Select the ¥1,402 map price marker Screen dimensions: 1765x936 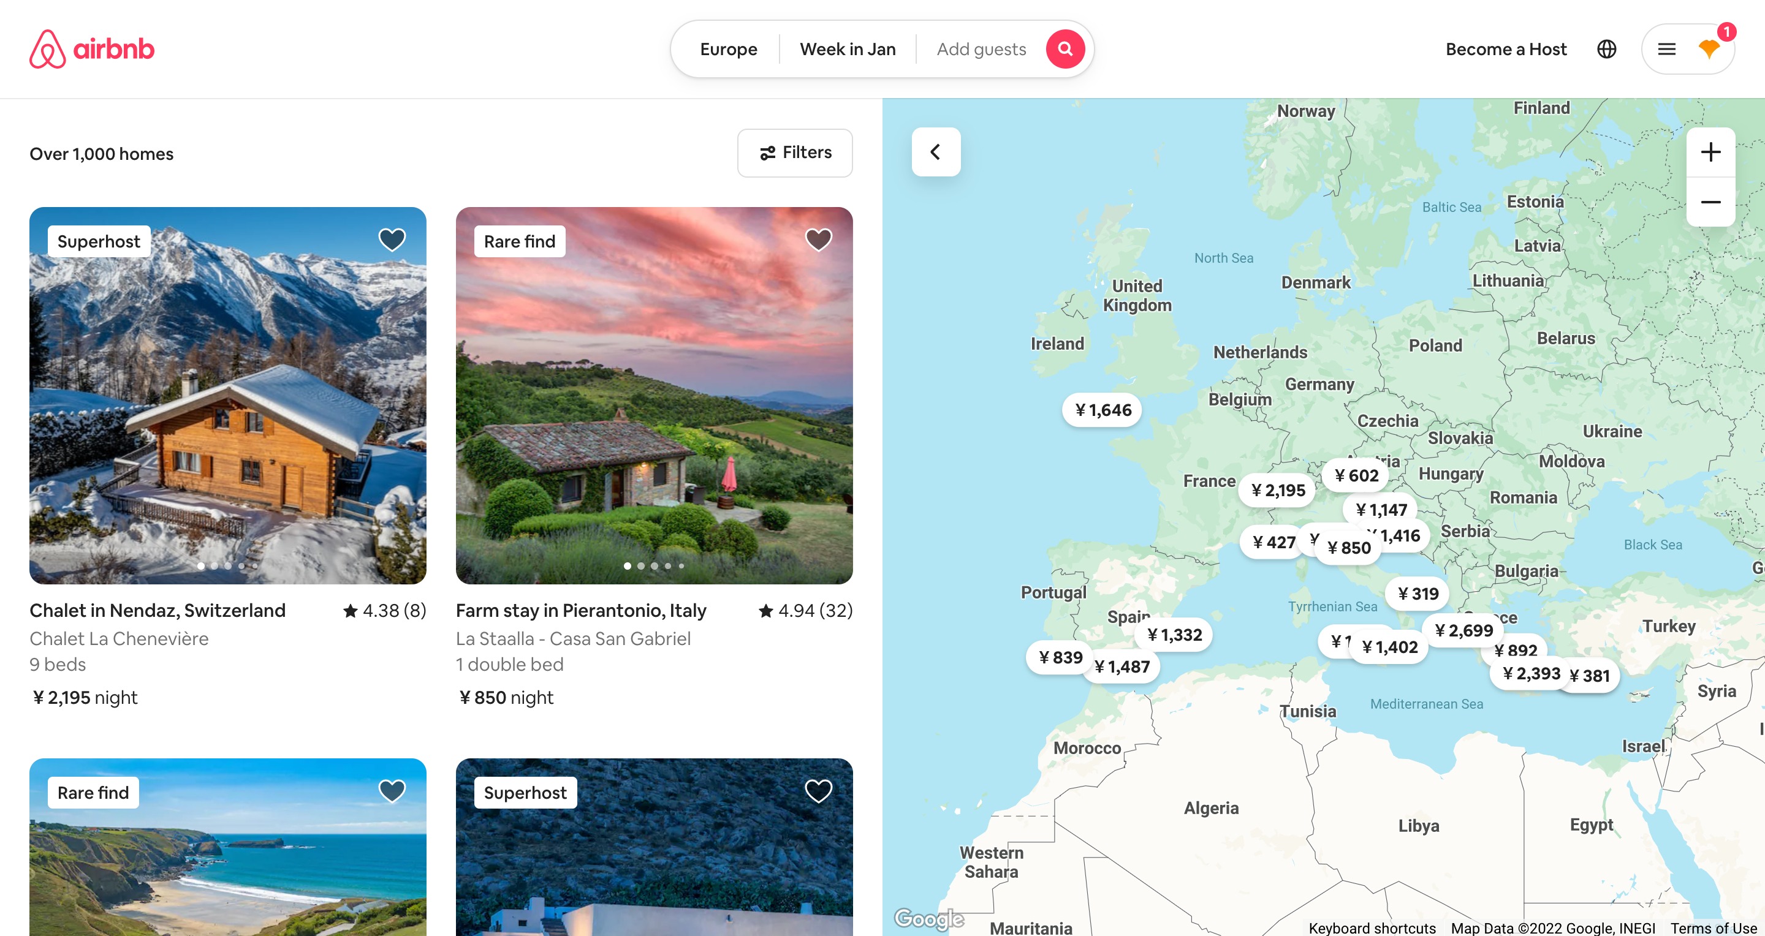1389,647
